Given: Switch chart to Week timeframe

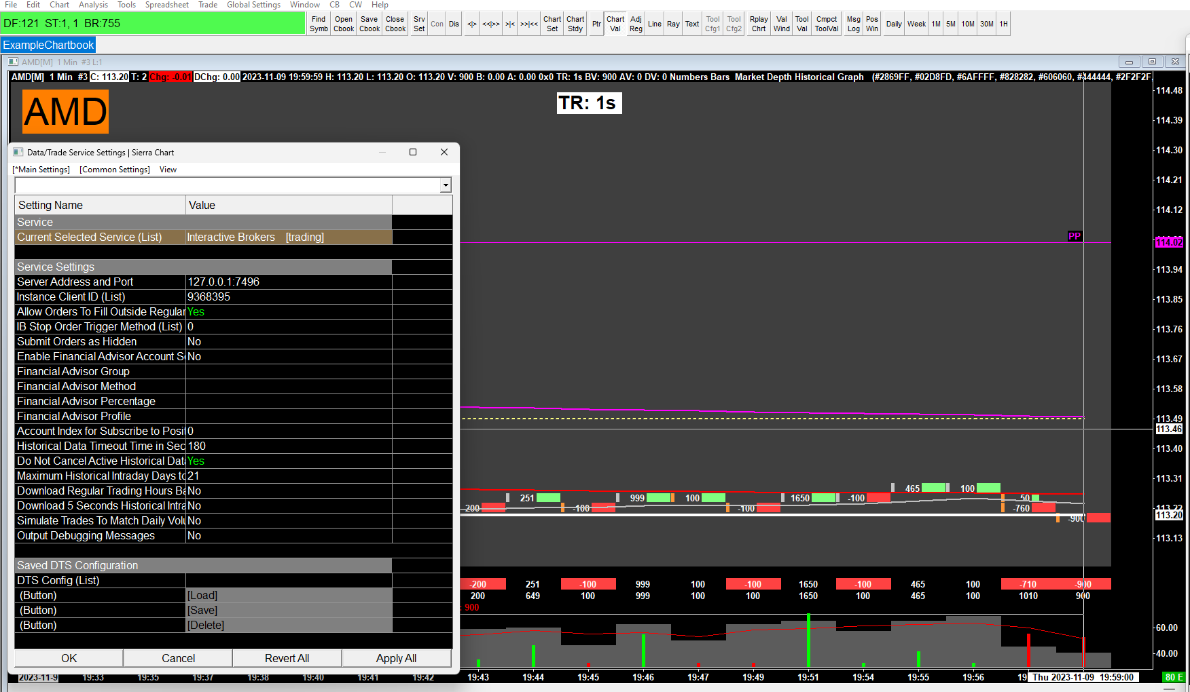Looking at the screenshot, I should point(917,24).
